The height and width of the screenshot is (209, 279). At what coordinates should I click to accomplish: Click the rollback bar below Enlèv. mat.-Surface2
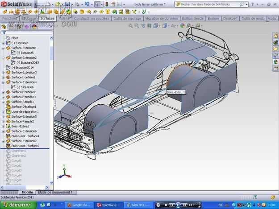(25, 148)
